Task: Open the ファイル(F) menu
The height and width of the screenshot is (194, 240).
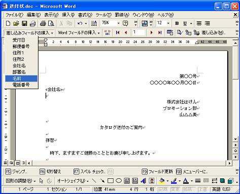Action: tap(14, 15)
